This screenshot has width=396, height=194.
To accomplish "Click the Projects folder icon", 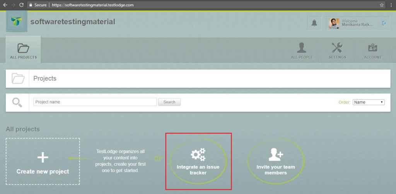I will pos(17,79).
